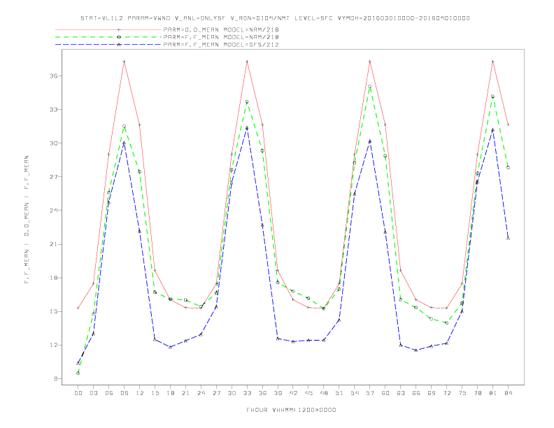Click the circle marker on green legend line
The height and width of the screenshot is (428, 554).
tap(119, 37)
